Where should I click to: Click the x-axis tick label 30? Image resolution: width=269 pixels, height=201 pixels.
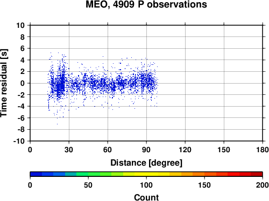click(69, 150)
